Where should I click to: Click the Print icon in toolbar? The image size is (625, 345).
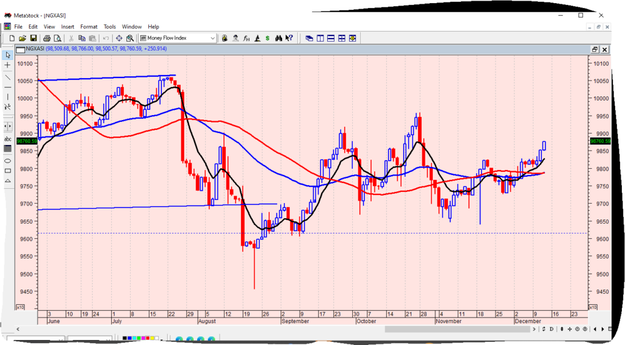[x=48, y=38]
